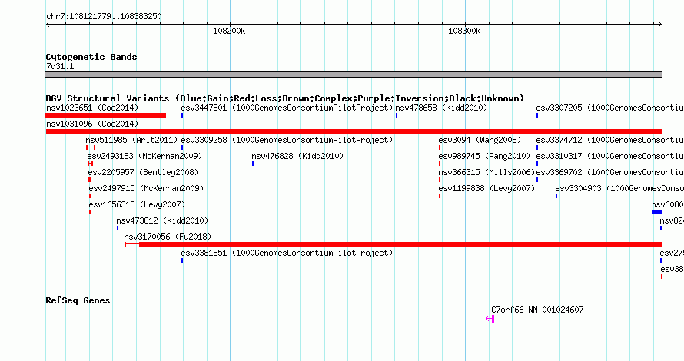Click the blue esv3310317 gain marker
Screen dimensions: 684x361
click(x=537, y=164)
